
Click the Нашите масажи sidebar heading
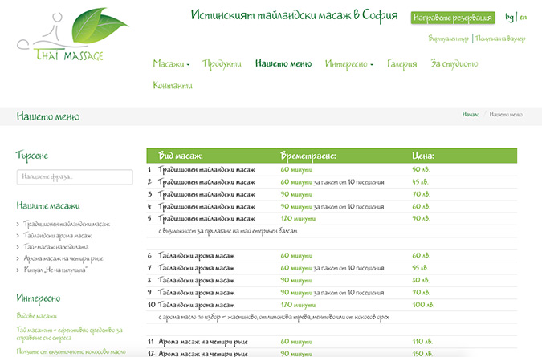click(48, 205)
